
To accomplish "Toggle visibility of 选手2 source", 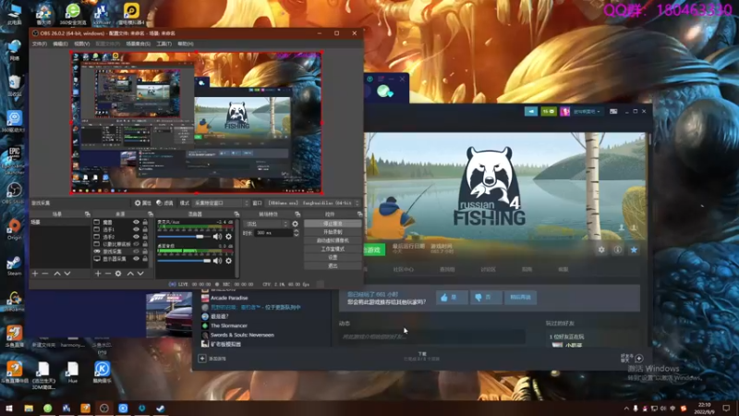I will click(x=136, y=237).
